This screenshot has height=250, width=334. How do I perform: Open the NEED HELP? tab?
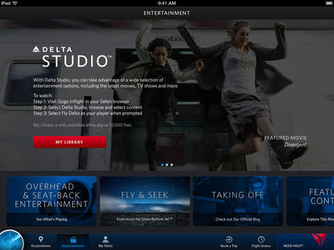pyautogui.click(x=293, y=246)
